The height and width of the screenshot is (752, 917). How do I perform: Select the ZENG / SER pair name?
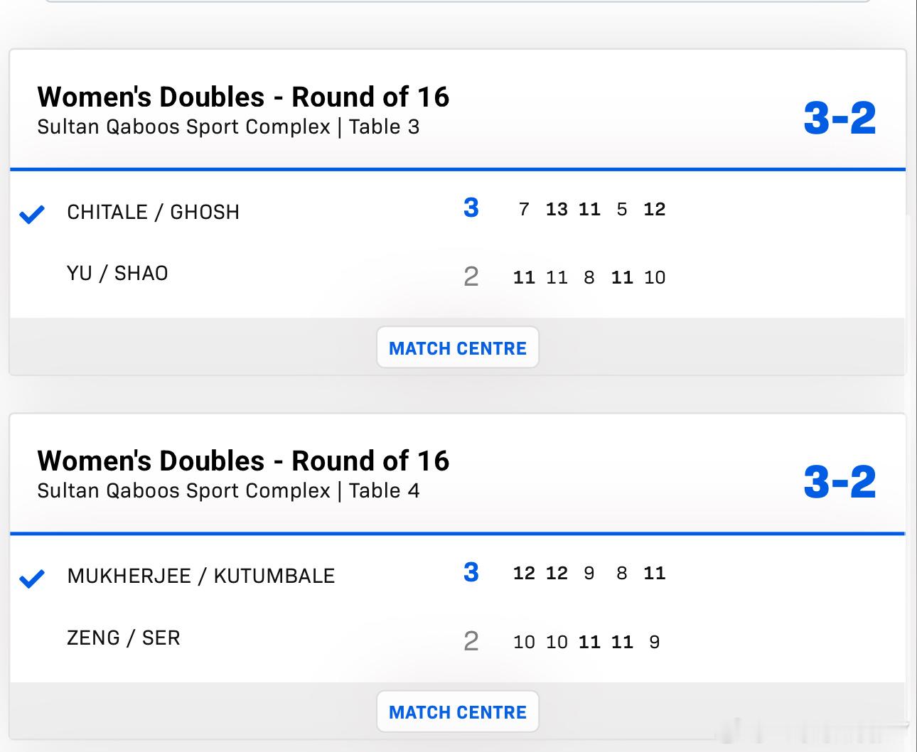tap(123, 638)
